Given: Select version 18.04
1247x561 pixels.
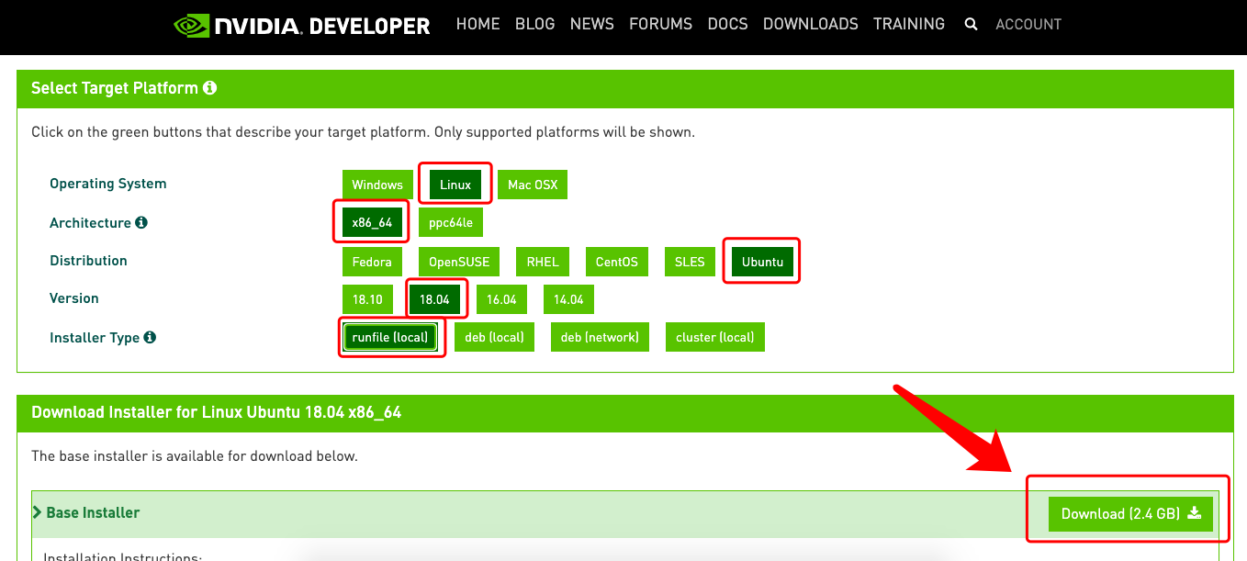Looking at the screenshot, I should tap(434, 299).
